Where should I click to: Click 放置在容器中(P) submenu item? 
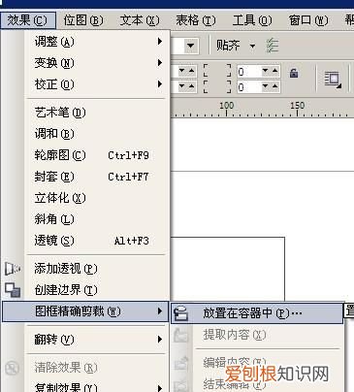pos(257,313)
